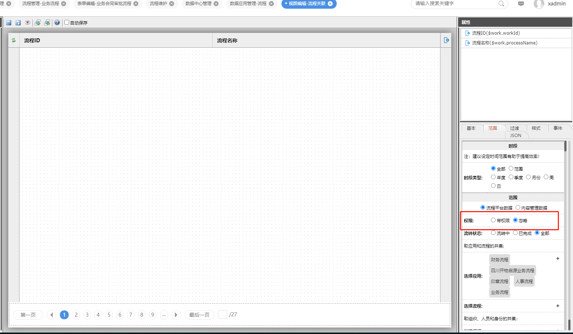Screen dimensions: 573x334
Task: Select 流程ID($work.workId) in properties list
Action: (516, 33)
